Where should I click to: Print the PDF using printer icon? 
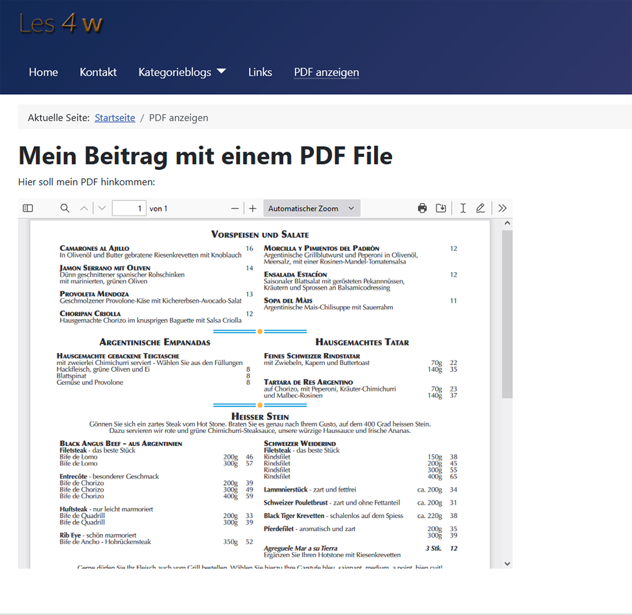[x=422, y=208]
